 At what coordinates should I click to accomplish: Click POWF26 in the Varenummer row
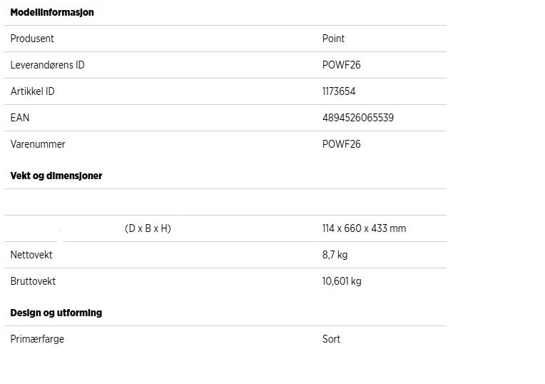tap(341, 144)
